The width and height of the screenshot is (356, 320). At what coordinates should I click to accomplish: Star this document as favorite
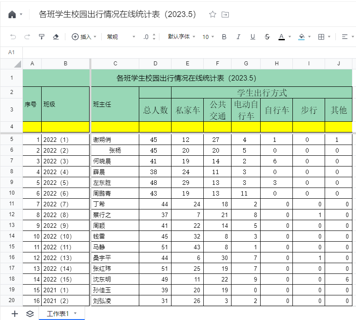213,14
